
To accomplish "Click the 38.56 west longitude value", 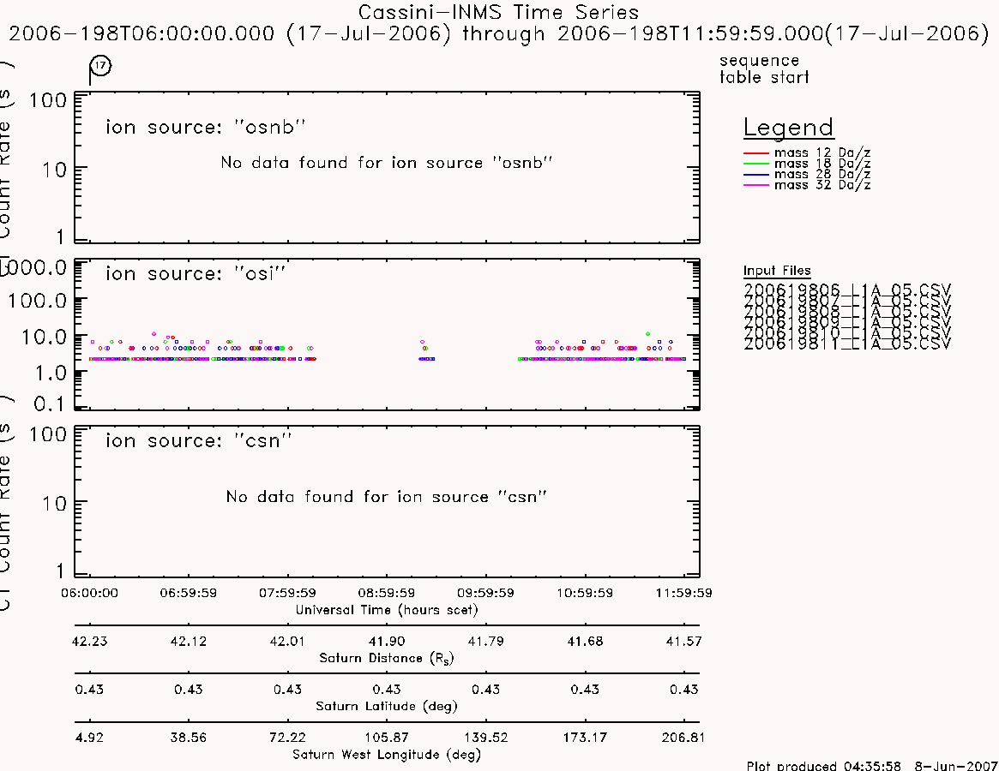I will click(x=188, y=738).
